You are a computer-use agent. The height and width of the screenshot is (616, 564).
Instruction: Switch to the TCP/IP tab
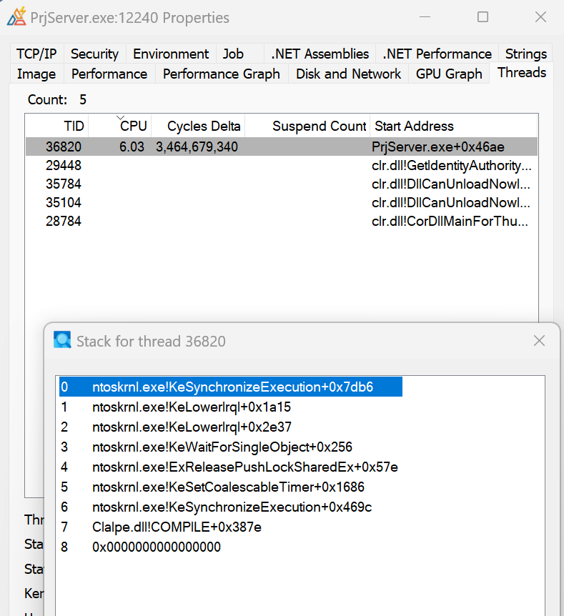[x=36, y=54]
